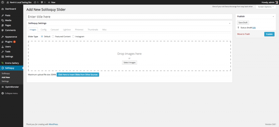The image size is (279, 127).
Task: Click the Enter title here field
Action: tap(129, 17)
